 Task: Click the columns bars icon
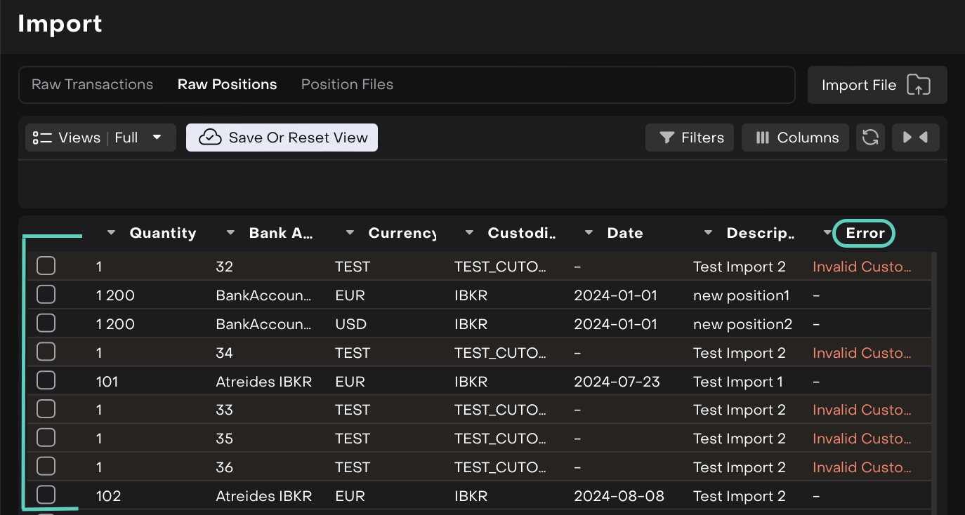coord(763,138)
